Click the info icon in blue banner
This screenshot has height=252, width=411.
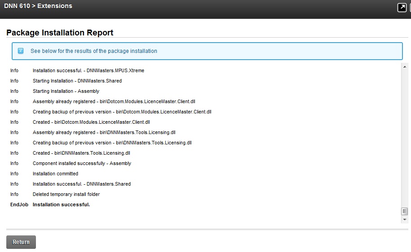(x=21, y=51)
